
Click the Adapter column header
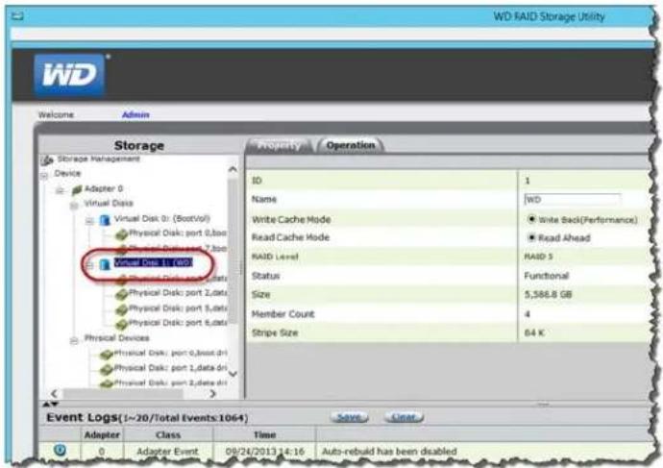click(102, 434)
